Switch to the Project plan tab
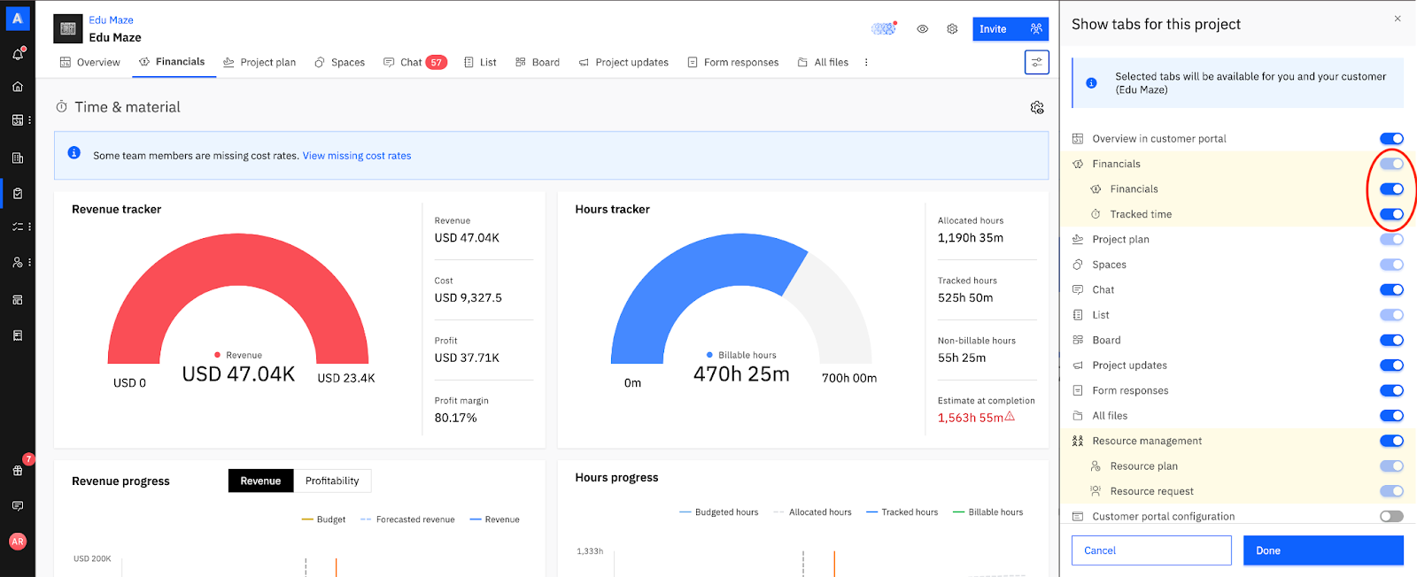This screenshot has width=1417, height=577. 259,63
